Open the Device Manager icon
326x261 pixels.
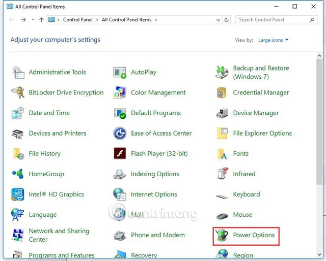point(222,113)
